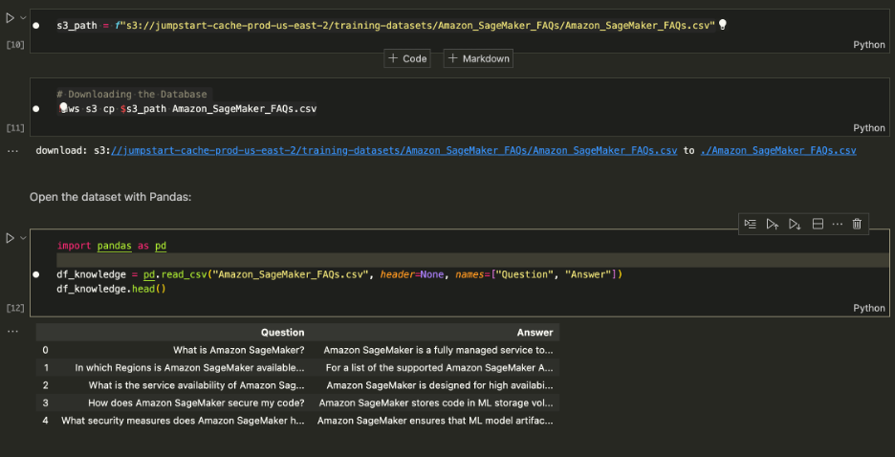
Task: Select 'How does Amazon SageMaker secure my code?' cell
Action: click(x=196, y=403)
